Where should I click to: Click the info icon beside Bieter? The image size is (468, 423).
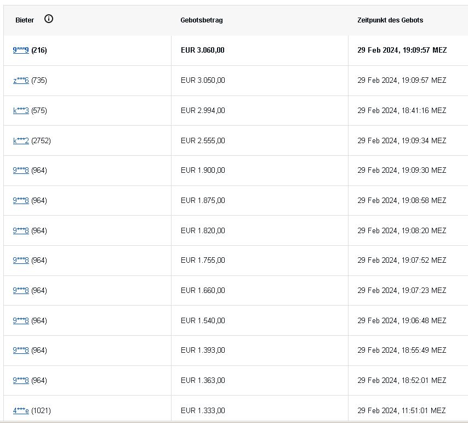49,19
